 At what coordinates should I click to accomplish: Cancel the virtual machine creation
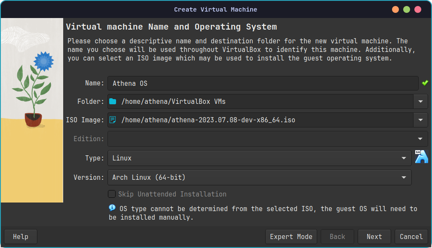click(x=411, y=236)
